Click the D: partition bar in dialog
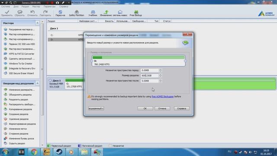This screenshot has width=277, height=156. pos(138,61)
